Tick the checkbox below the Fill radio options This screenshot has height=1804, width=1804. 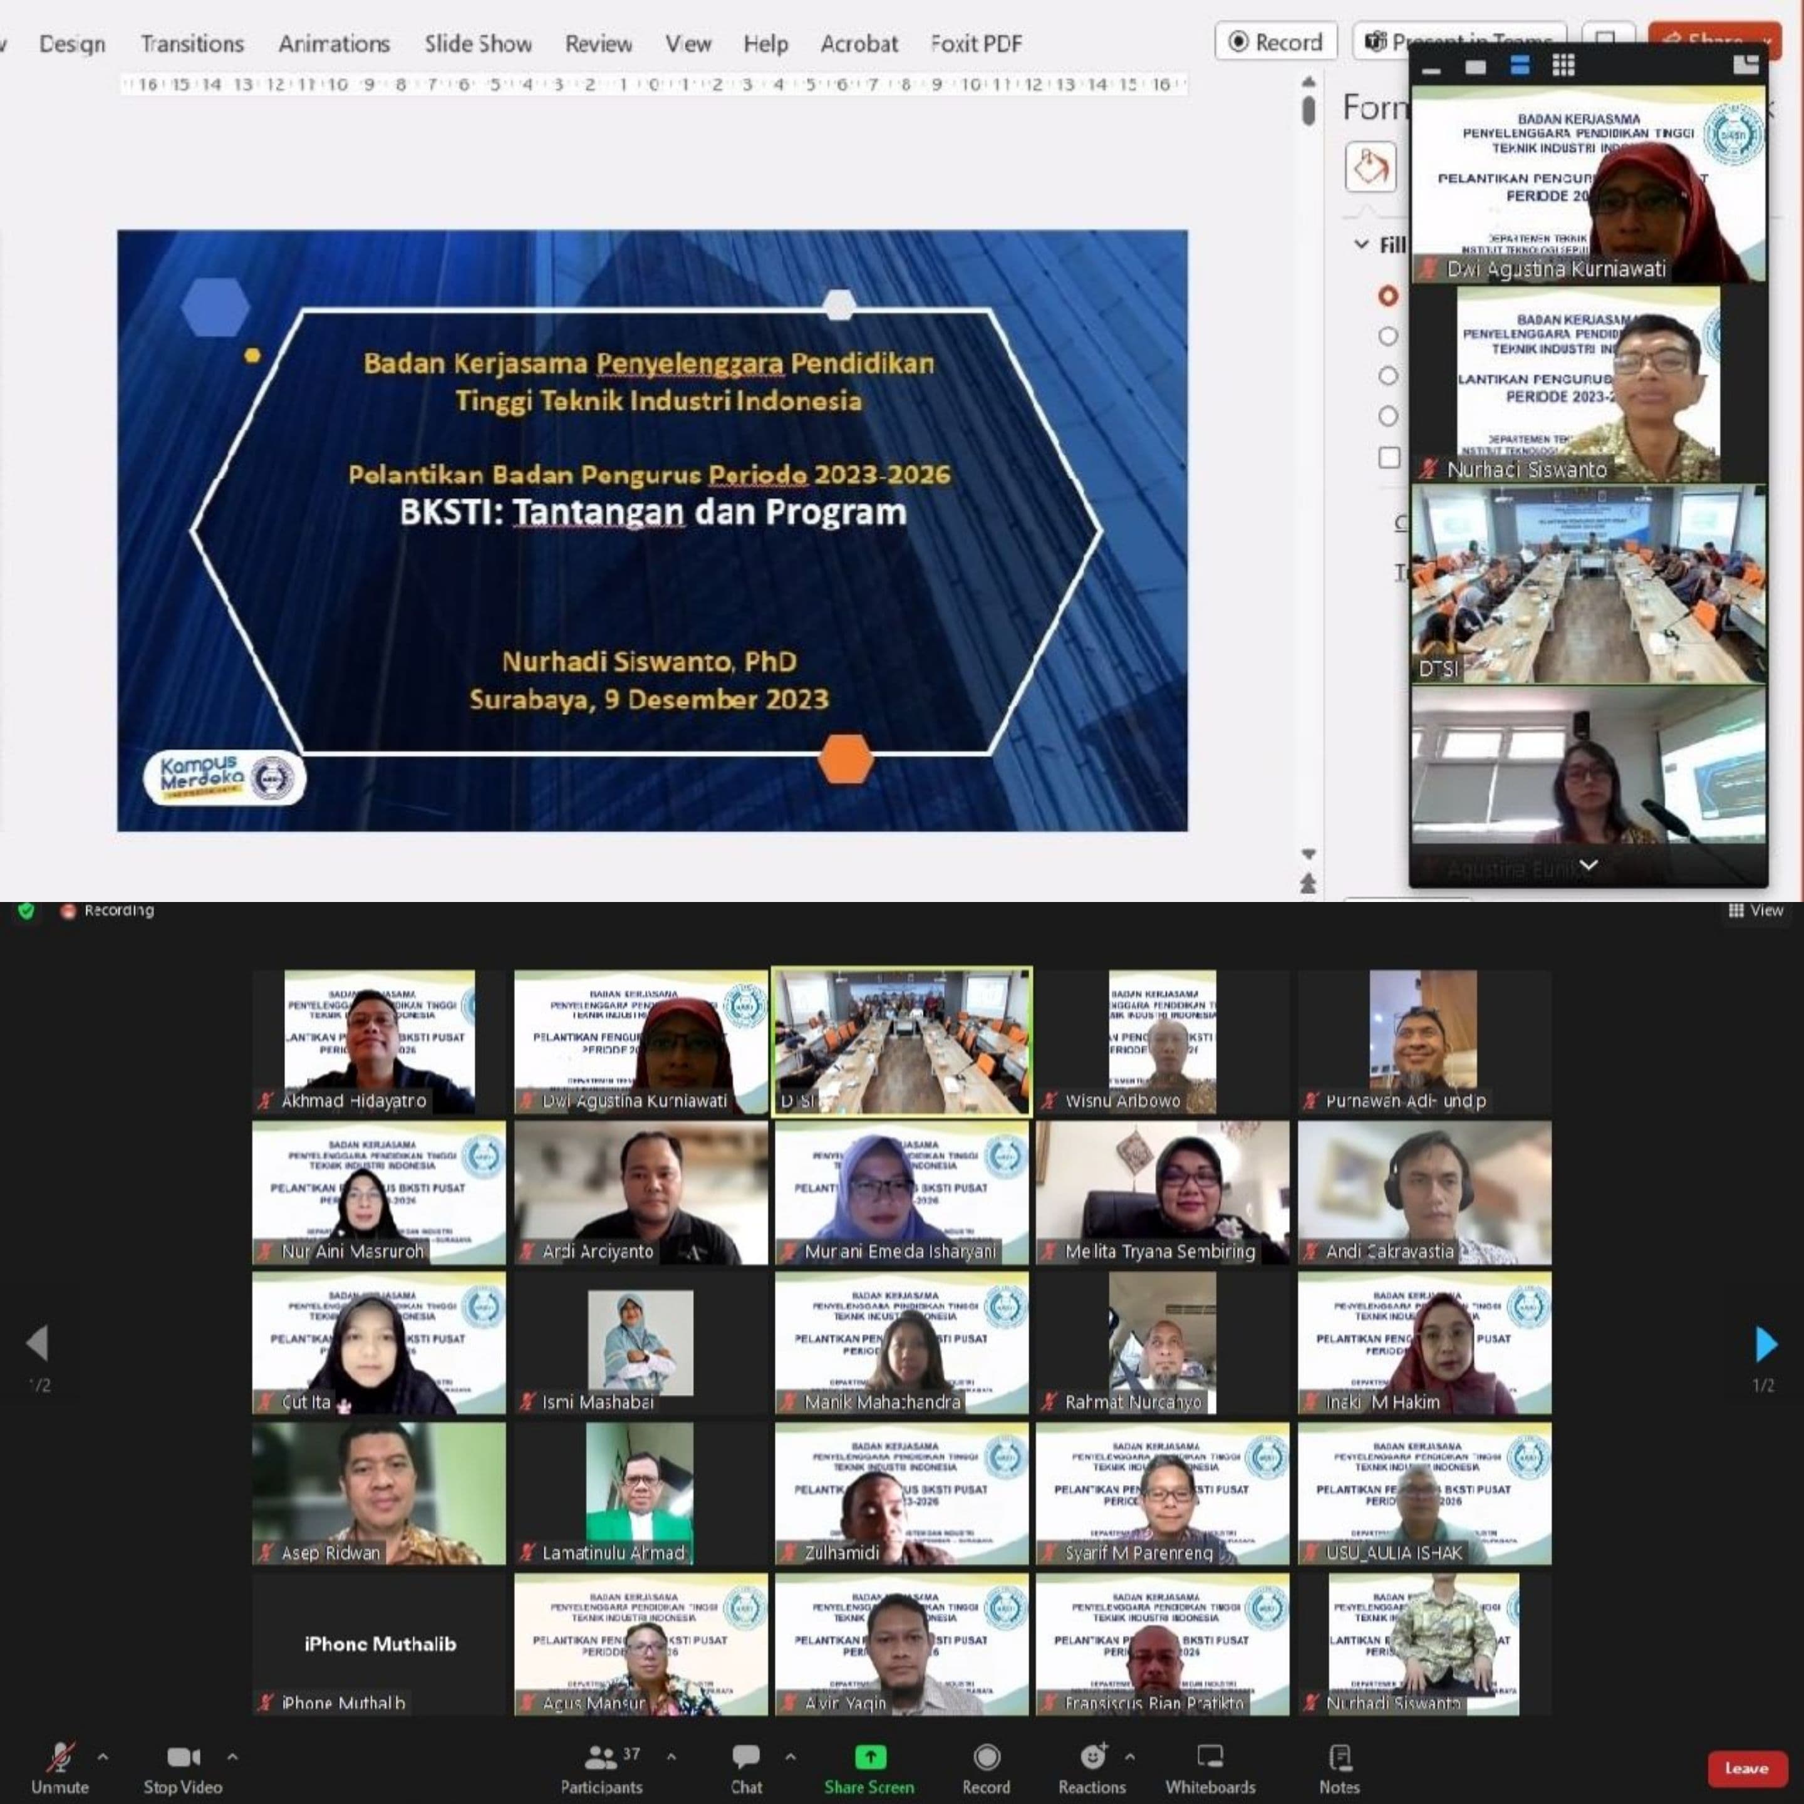(x=1389, y=457)
